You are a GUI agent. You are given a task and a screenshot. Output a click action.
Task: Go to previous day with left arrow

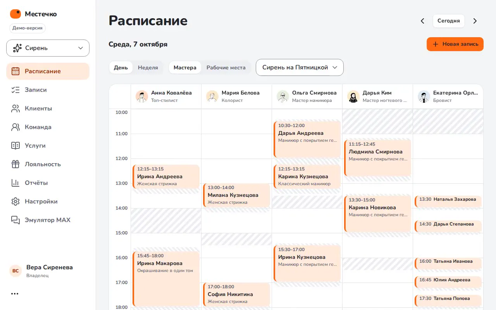coord(422,21)
